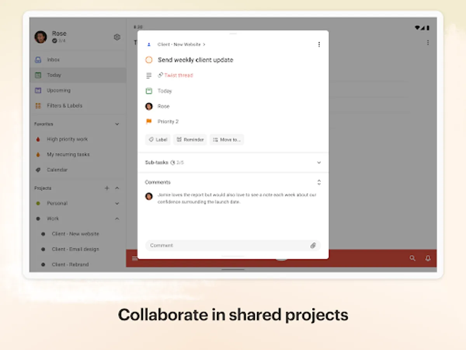The height and width of the screenshot is (350, 466).
Task: Change the Today due date
Action: coord(165,91)
